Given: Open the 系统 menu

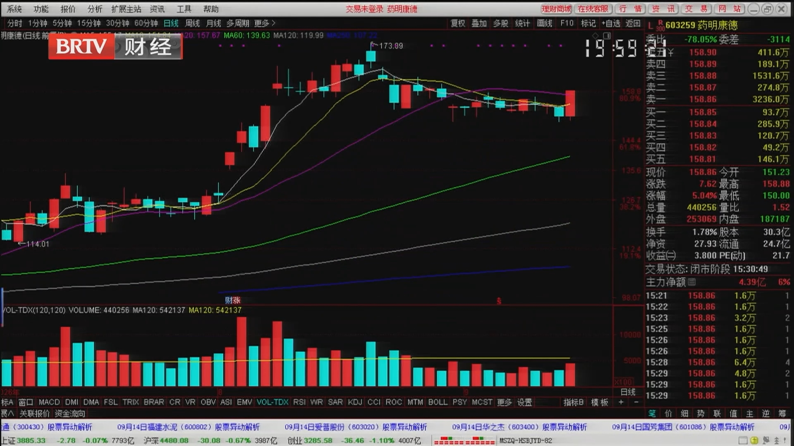Looking at the screenshot, I should click(14, 9).
